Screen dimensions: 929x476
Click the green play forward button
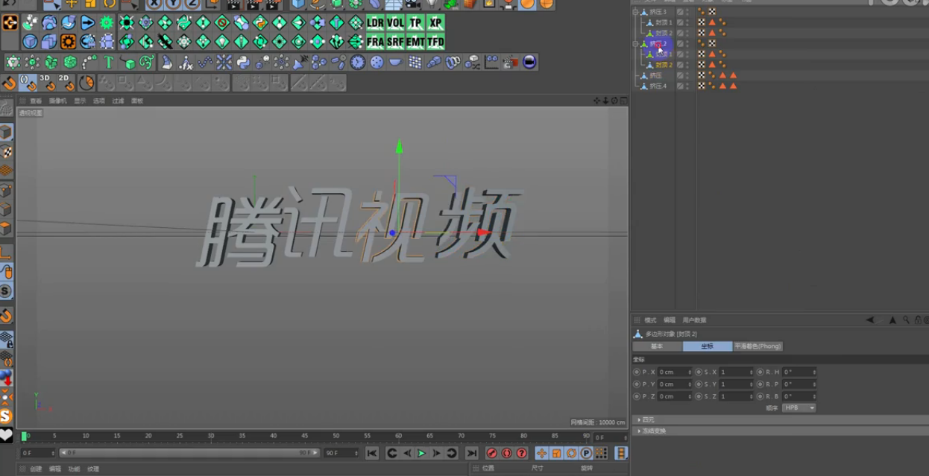421,453
